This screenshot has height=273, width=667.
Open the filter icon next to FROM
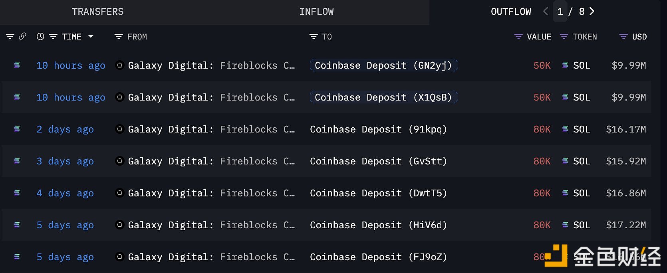[118, 36]
